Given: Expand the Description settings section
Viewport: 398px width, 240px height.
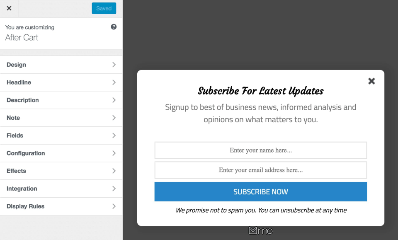Looking at the screenshot, I should [61, 100].
